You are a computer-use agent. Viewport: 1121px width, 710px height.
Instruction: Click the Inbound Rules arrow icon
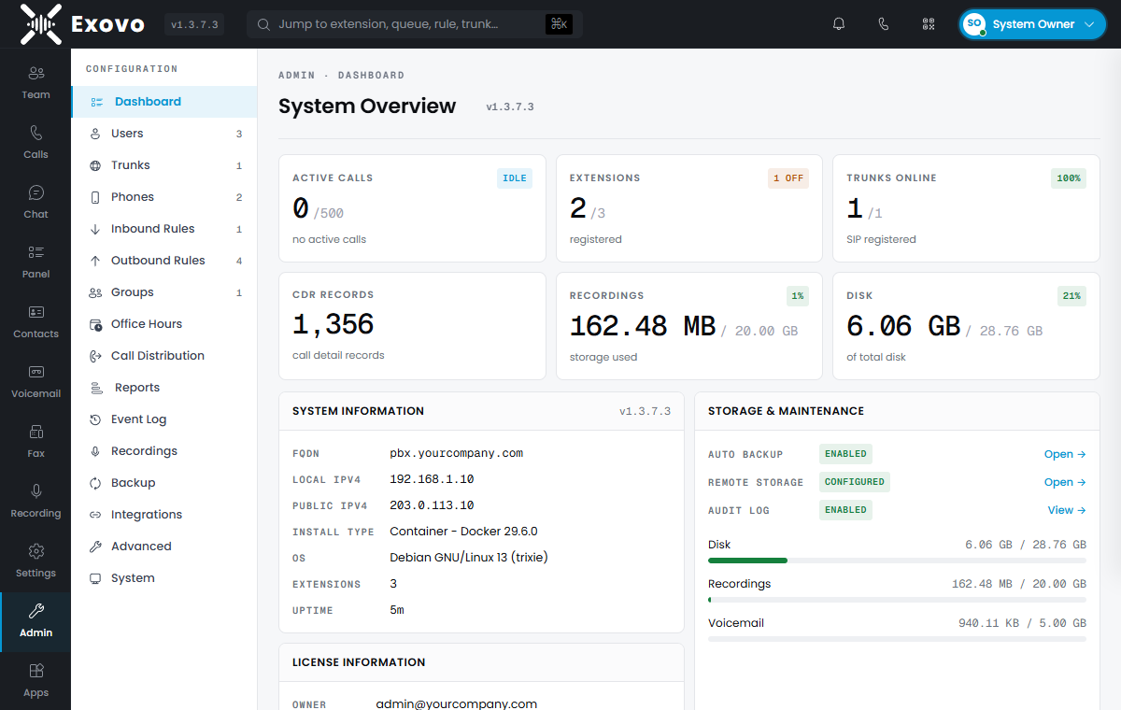point(95,229)
